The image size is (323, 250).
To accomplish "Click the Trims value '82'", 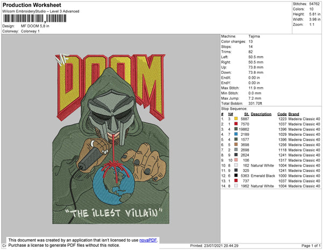I will click(250, 52).
